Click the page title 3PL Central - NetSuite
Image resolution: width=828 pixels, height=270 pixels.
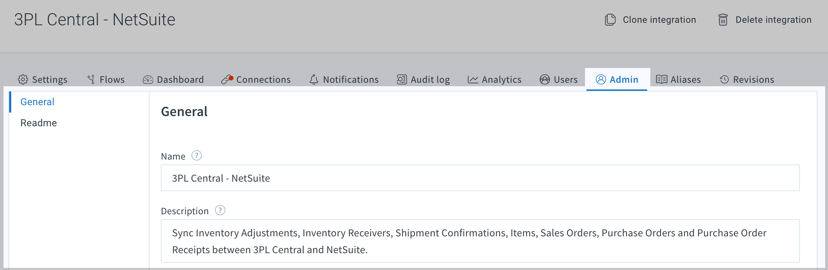95,20
